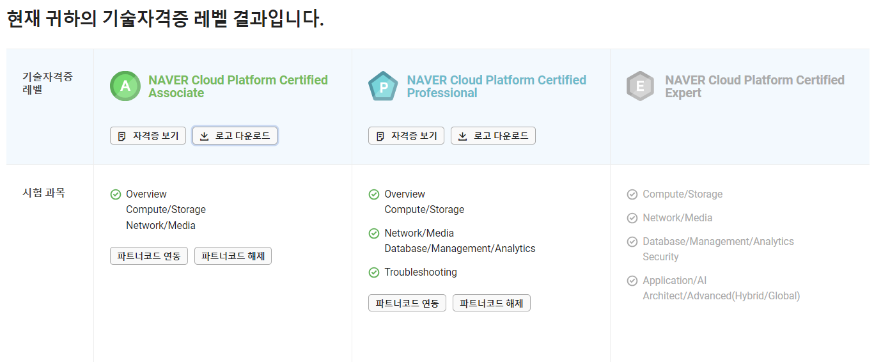View the Associate certificate (자격증 보기)
The width and height of the screenshot is (874, 362).
pos(148,136)
